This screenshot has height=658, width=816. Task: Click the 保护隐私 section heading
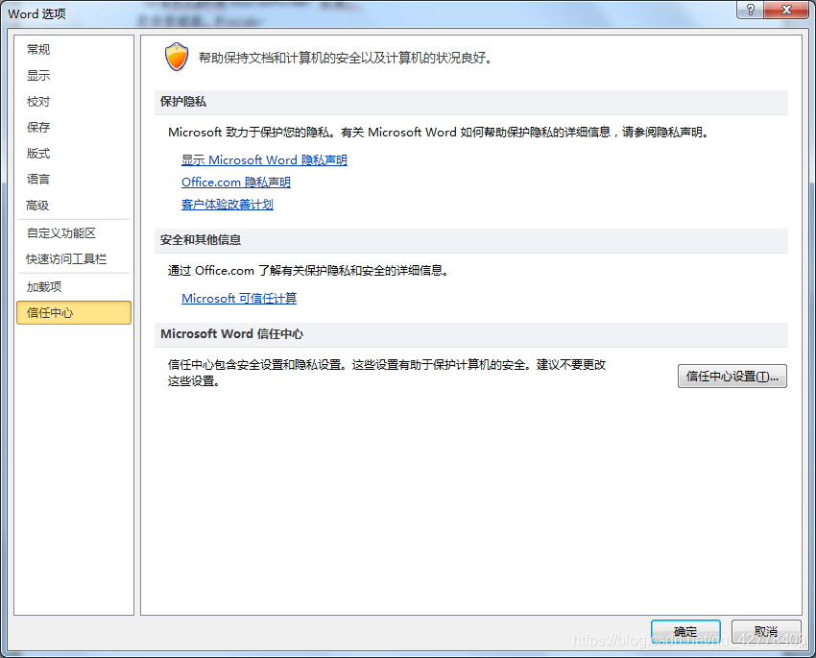click(183, 102)
